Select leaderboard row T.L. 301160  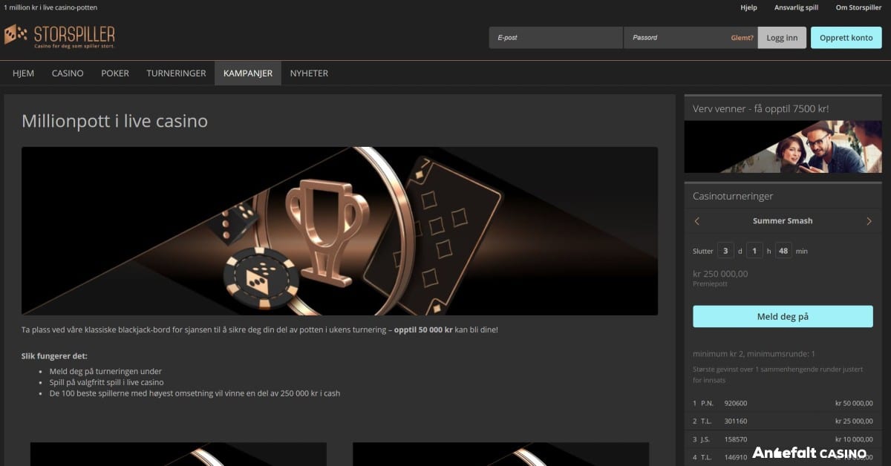click(783, 421)
